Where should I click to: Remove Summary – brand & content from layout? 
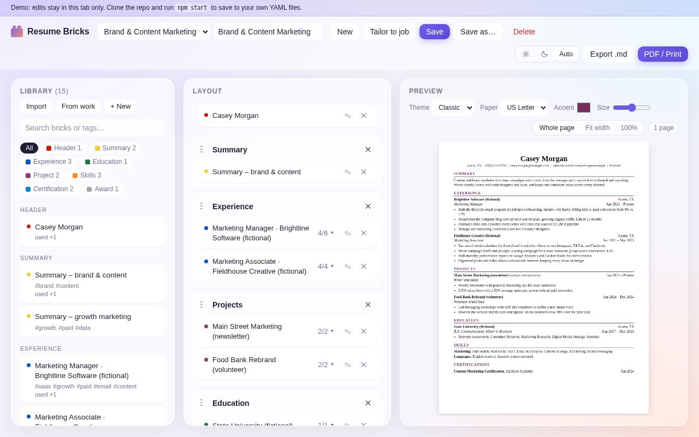coord(364,172)
